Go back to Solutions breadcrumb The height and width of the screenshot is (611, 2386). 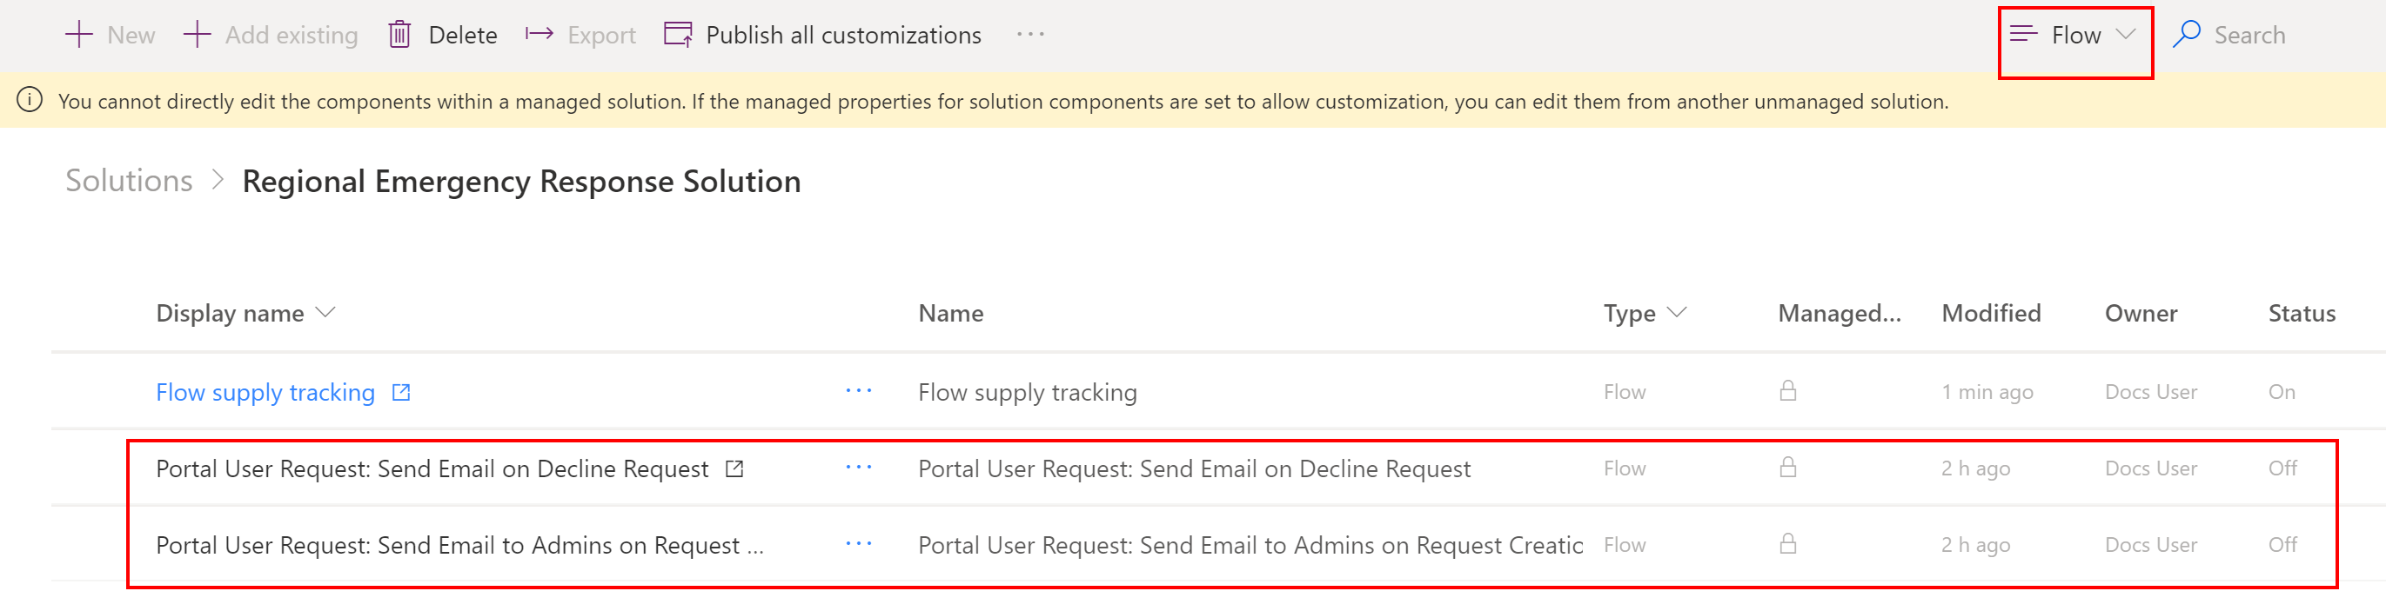(x=129, y=181)
